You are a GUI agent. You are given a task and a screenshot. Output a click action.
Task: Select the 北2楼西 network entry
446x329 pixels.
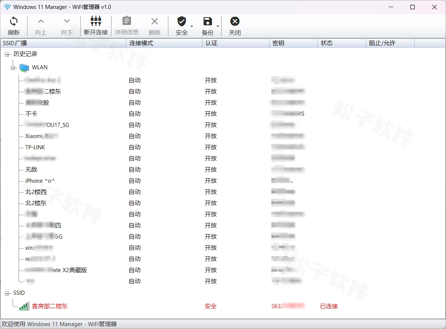(x=36, y=192)
